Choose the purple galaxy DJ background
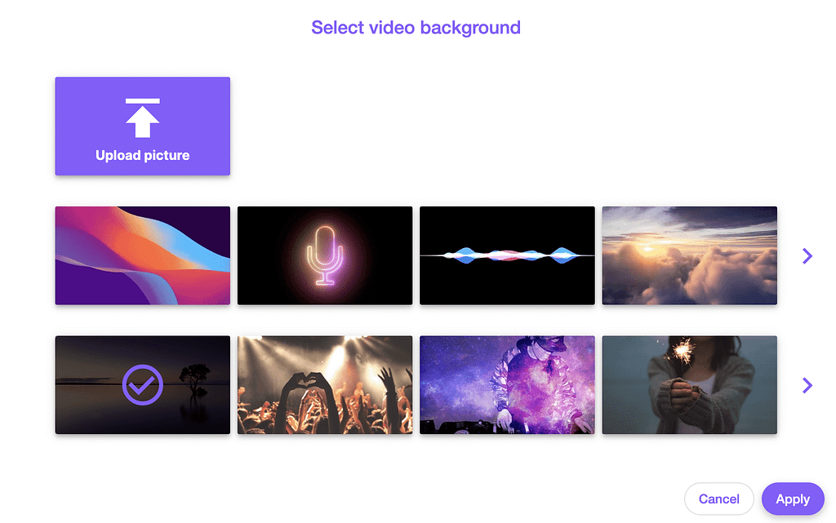This screenshot has height=523, width=836. pyautogui.click(x=507, y=385)
